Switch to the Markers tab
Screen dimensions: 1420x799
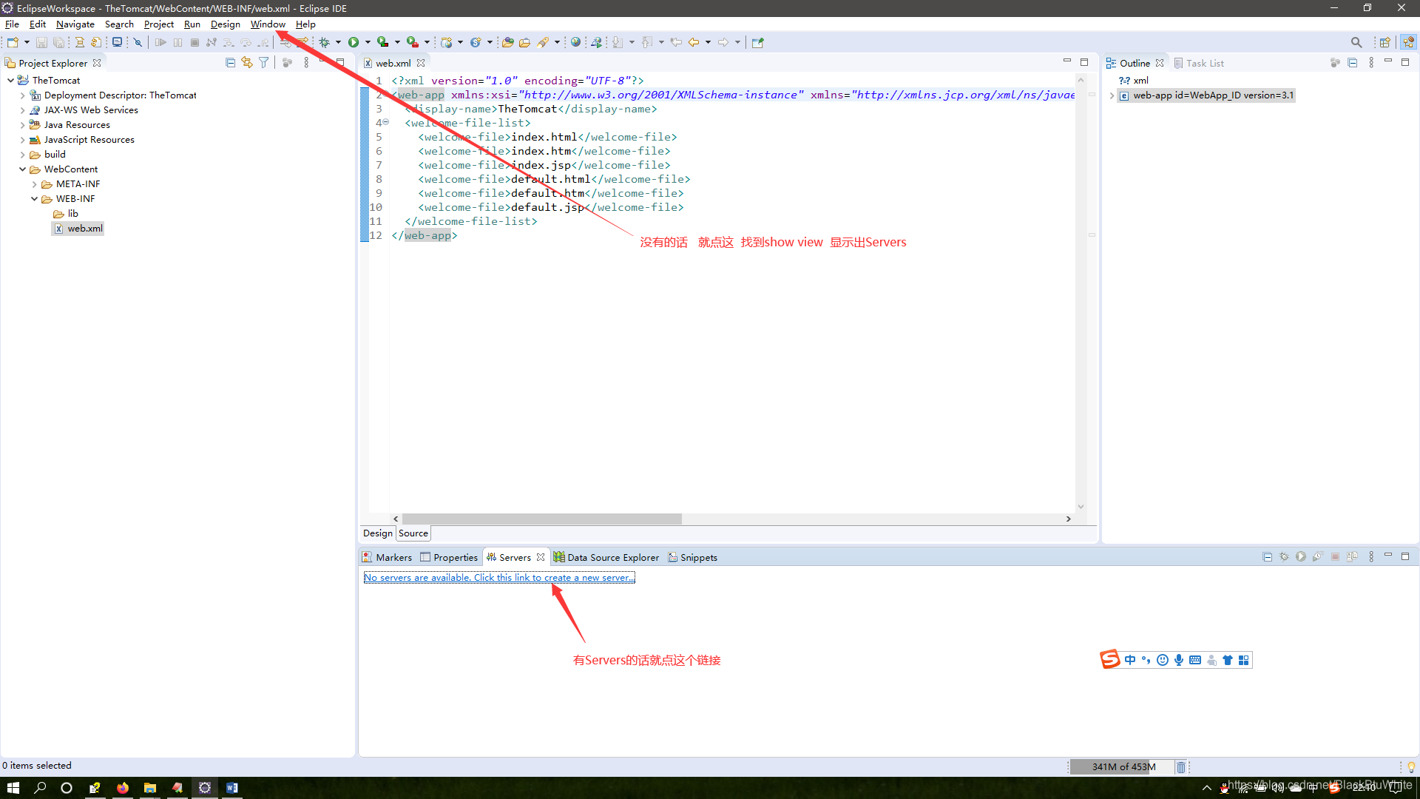pyautogui.click(x=387, y=557)
